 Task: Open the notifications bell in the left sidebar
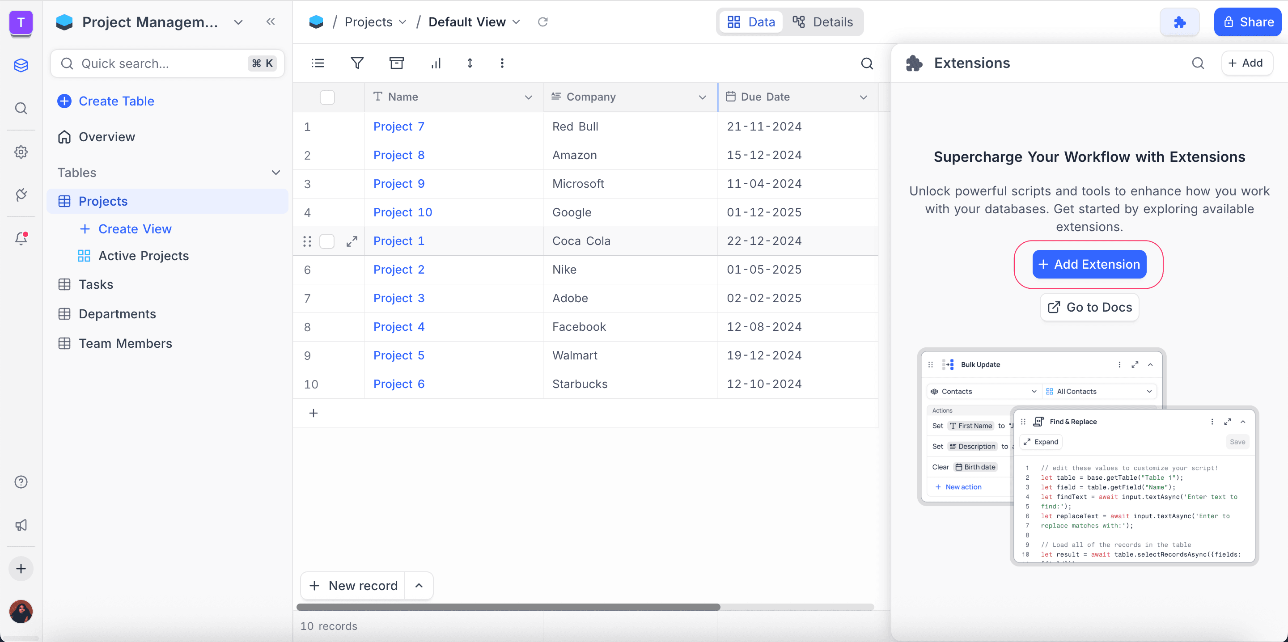coord(21,238)
